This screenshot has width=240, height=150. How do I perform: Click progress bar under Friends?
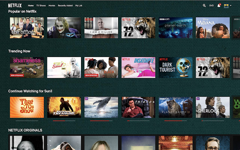(x=138, y=121)
